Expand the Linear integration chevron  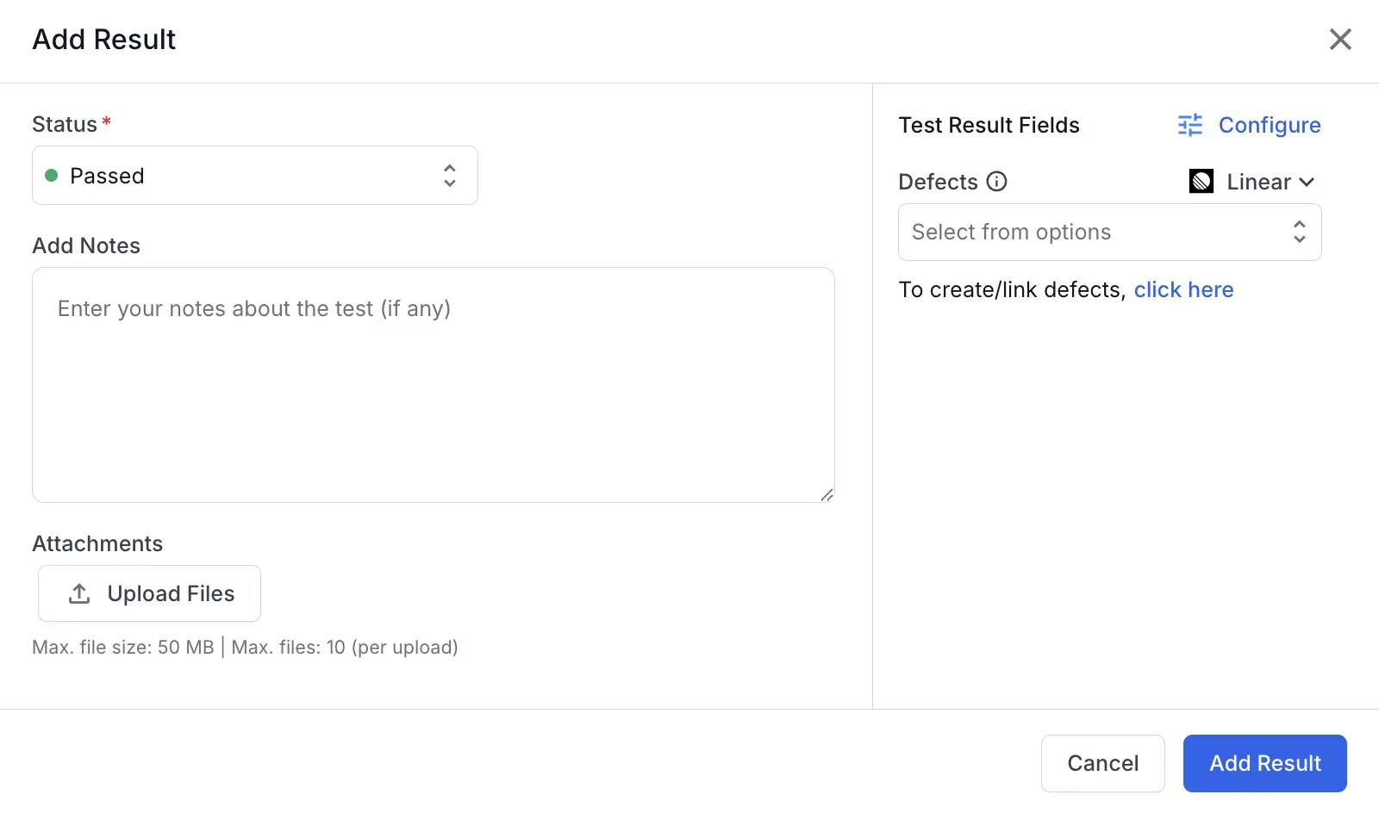(1307, 182)
